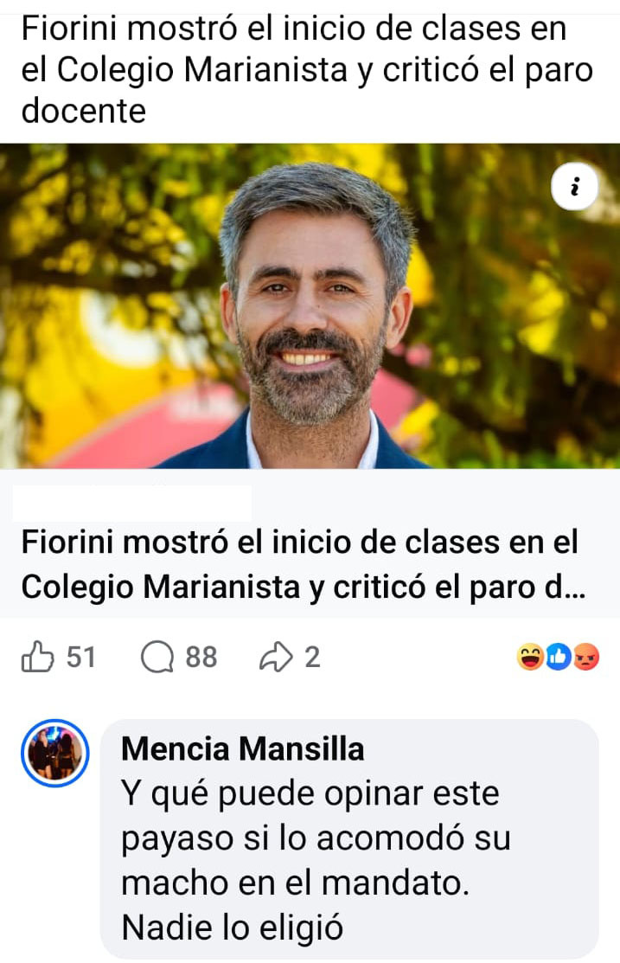Tap the info icon on article photo
The image size is (620, 963).
(574, 186)
